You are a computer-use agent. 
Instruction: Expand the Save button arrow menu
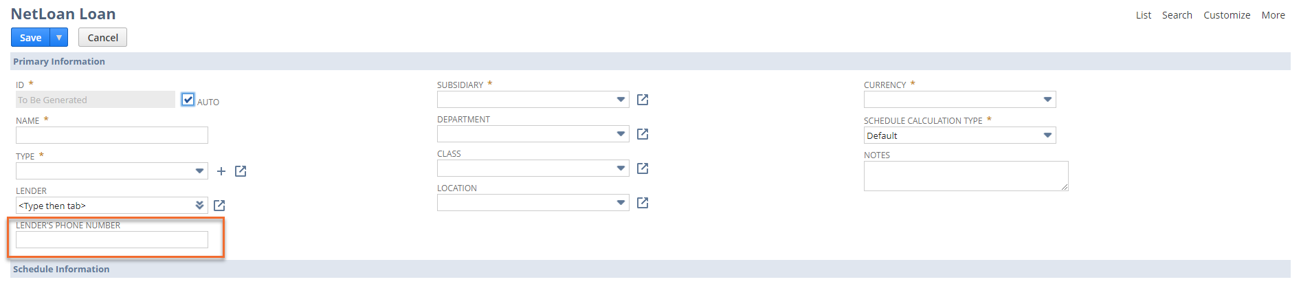click(x=59, y=37)
